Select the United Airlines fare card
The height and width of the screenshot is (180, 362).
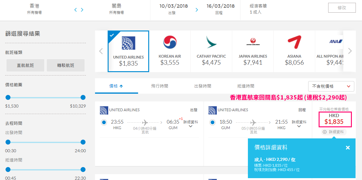coord(128,51)
